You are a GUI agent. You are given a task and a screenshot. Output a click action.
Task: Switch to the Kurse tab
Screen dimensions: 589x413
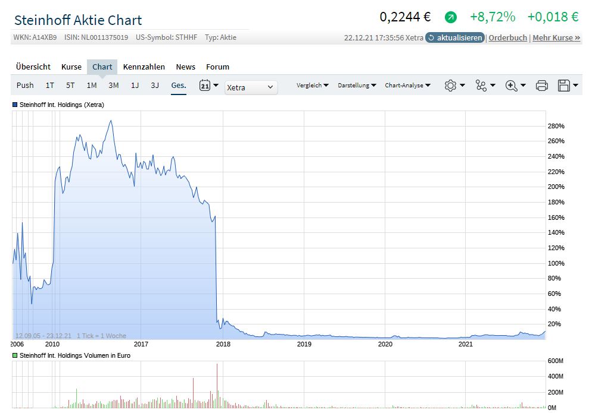pos(71,67)
